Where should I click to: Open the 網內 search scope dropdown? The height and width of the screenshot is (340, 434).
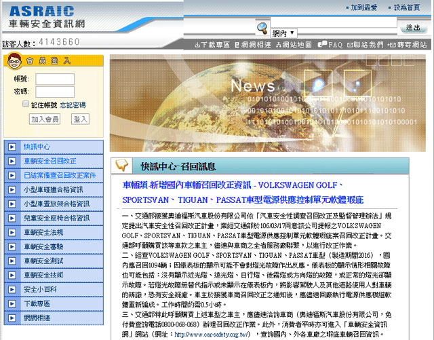(x=283, y=33)
